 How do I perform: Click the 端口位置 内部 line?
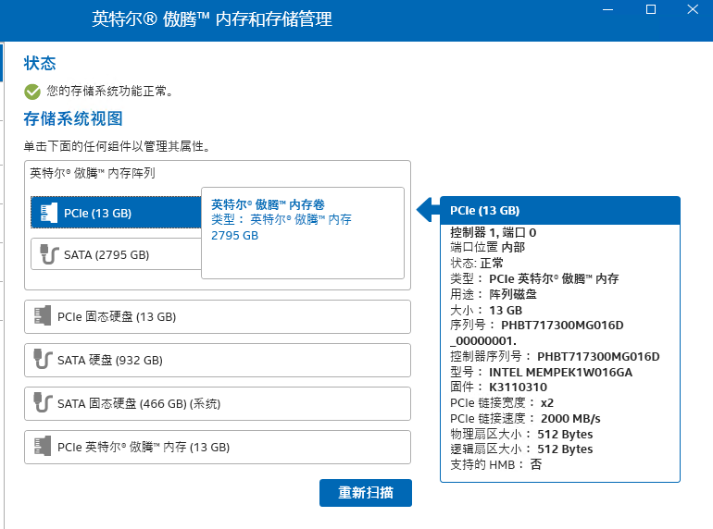pos(487,248)
